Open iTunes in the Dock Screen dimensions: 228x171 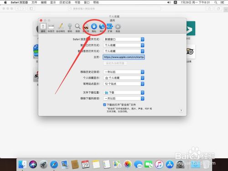pyautogui.click(x=159, y=164)
